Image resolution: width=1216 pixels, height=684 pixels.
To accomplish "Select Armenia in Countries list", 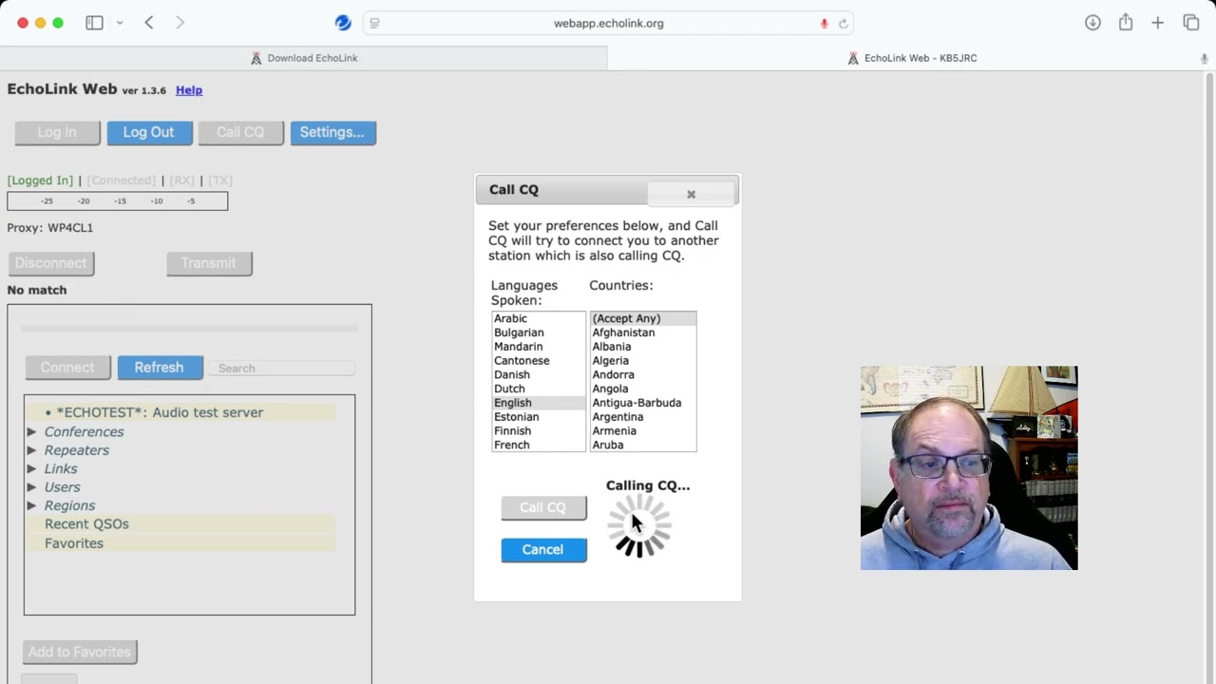I will [x=643, y=430].
